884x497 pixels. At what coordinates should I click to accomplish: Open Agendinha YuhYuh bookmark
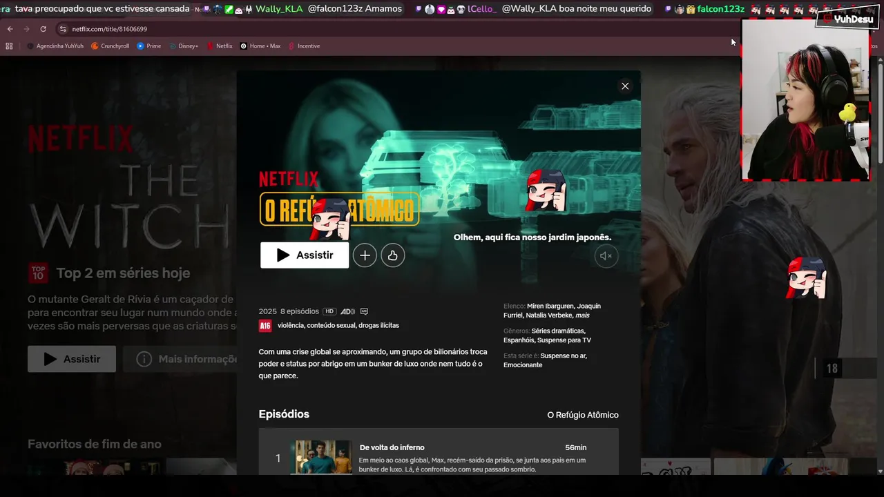(55, 46)
